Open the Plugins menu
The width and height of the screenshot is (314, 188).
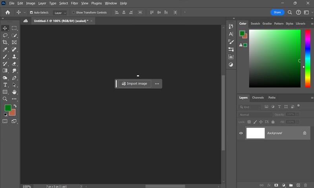tap(96, 3)
